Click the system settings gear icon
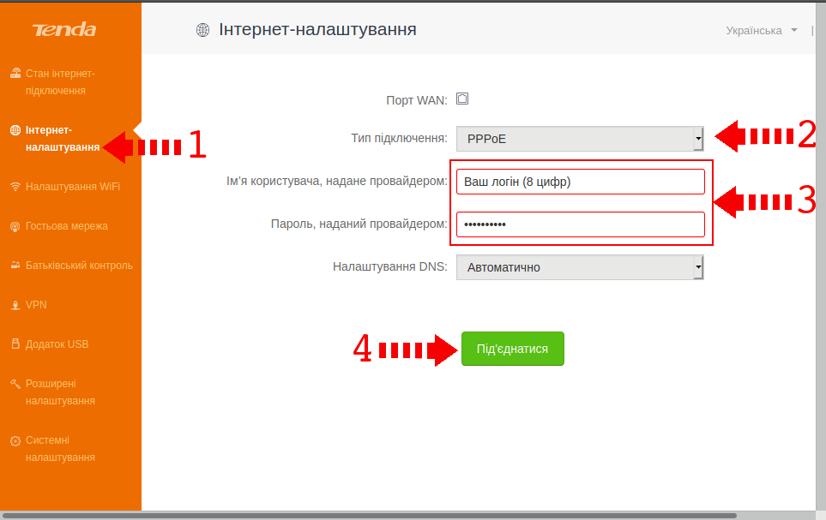 pos(15,440)
